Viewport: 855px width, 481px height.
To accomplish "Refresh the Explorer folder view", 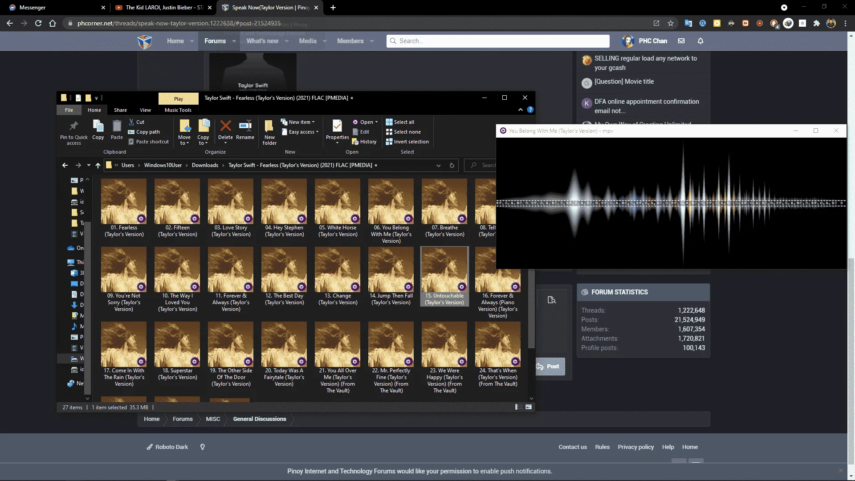I will point(452,165).
